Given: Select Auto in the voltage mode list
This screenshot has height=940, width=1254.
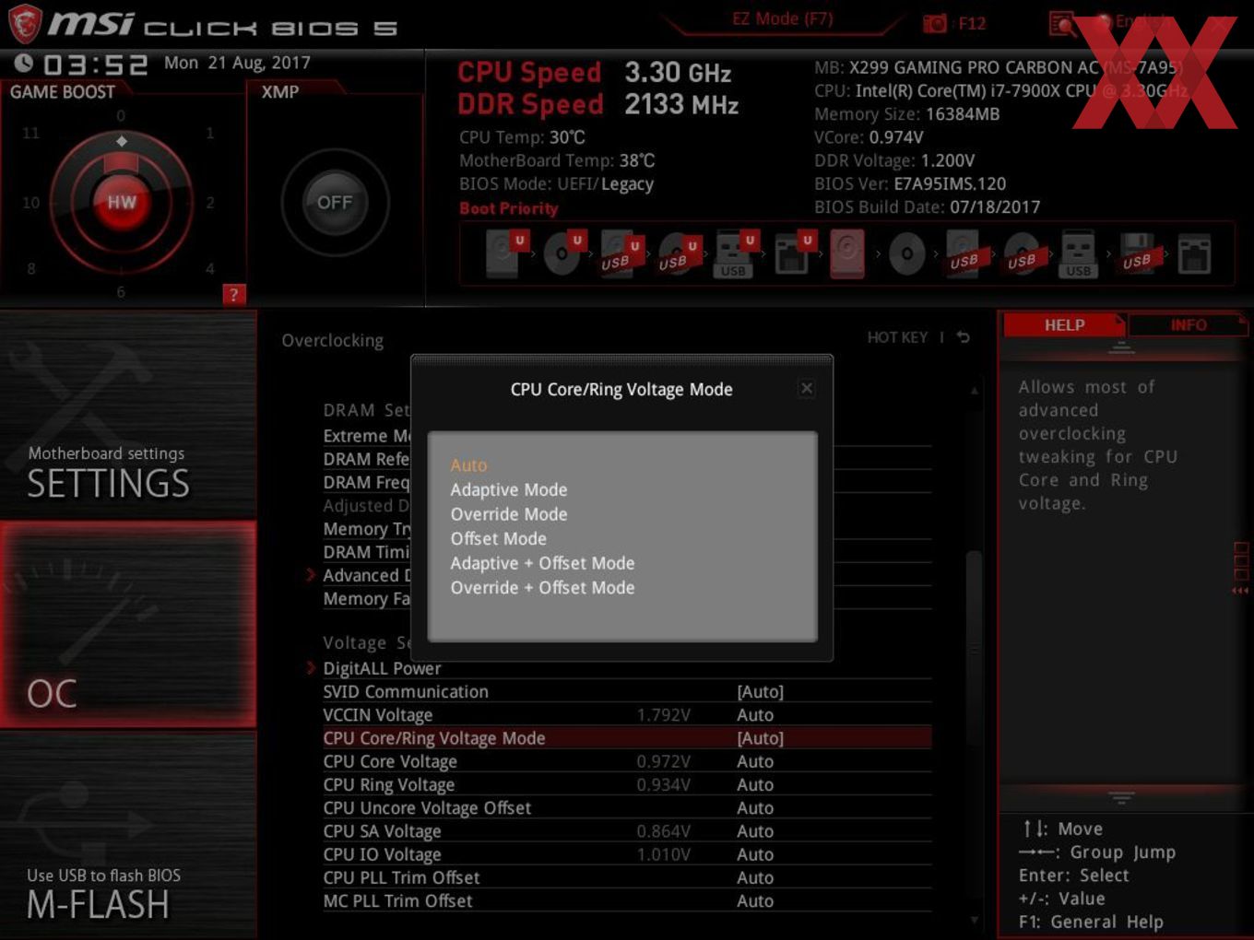Looking at the screenshot, I should pyautogui.click(x=468, y=465).
